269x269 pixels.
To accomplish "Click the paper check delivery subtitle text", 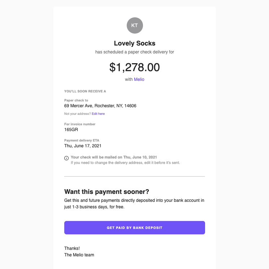I will point(135,52).
